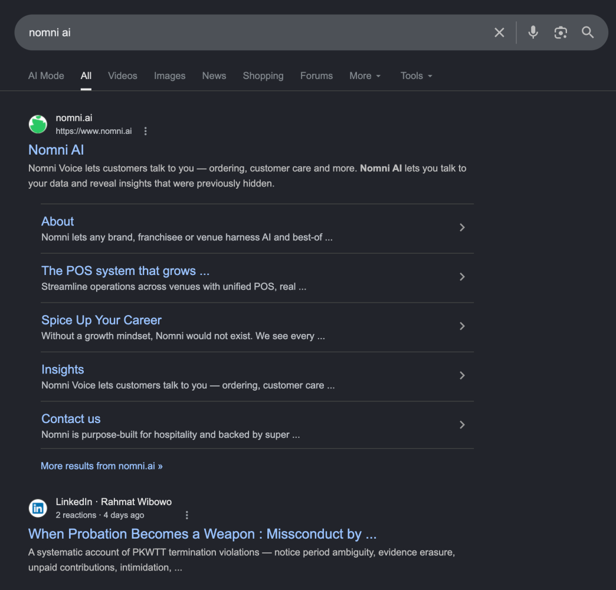The image size is (616, 590).
Task: Open the About sitelink
Action: point(57,221)
